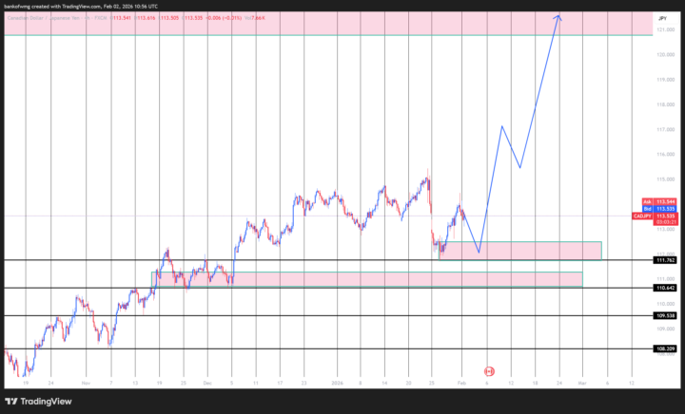This screenshot has width=685, height=414.
Task: Click the 120.000 price axis tick
Action: (666, 54)
